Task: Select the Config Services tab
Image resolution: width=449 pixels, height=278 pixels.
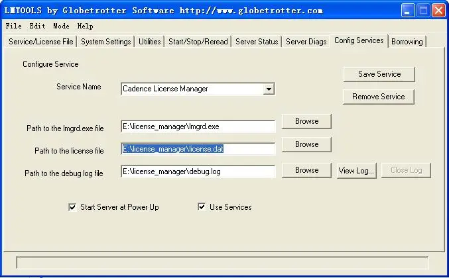Action: tap(359, 40)
